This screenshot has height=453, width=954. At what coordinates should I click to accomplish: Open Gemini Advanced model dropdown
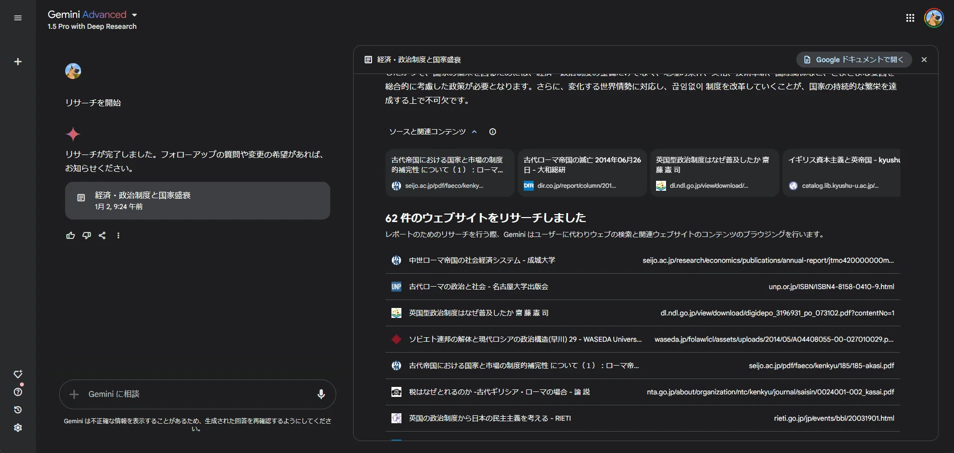(x=93, y=14)
